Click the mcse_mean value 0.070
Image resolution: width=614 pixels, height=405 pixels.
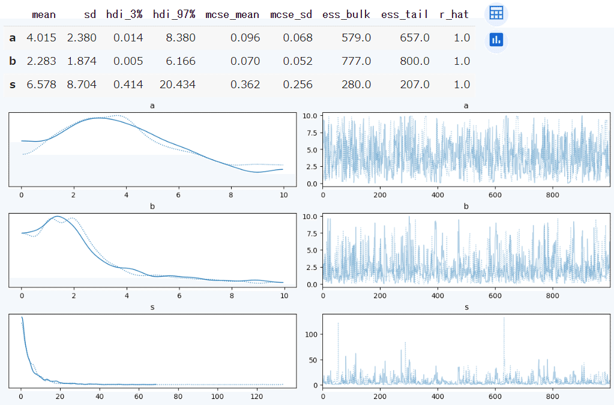point(245,61)
